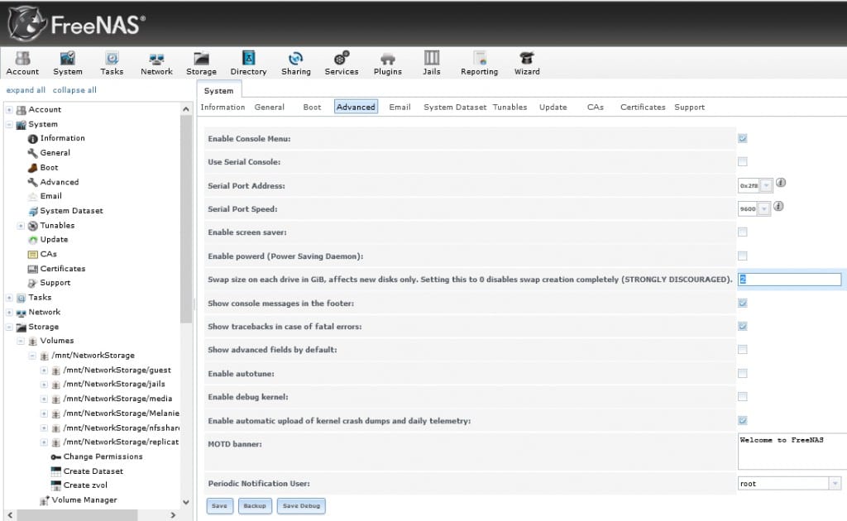Screen dimensions: 847x521
Task: Click the Save button
Action: click(220, 506)
